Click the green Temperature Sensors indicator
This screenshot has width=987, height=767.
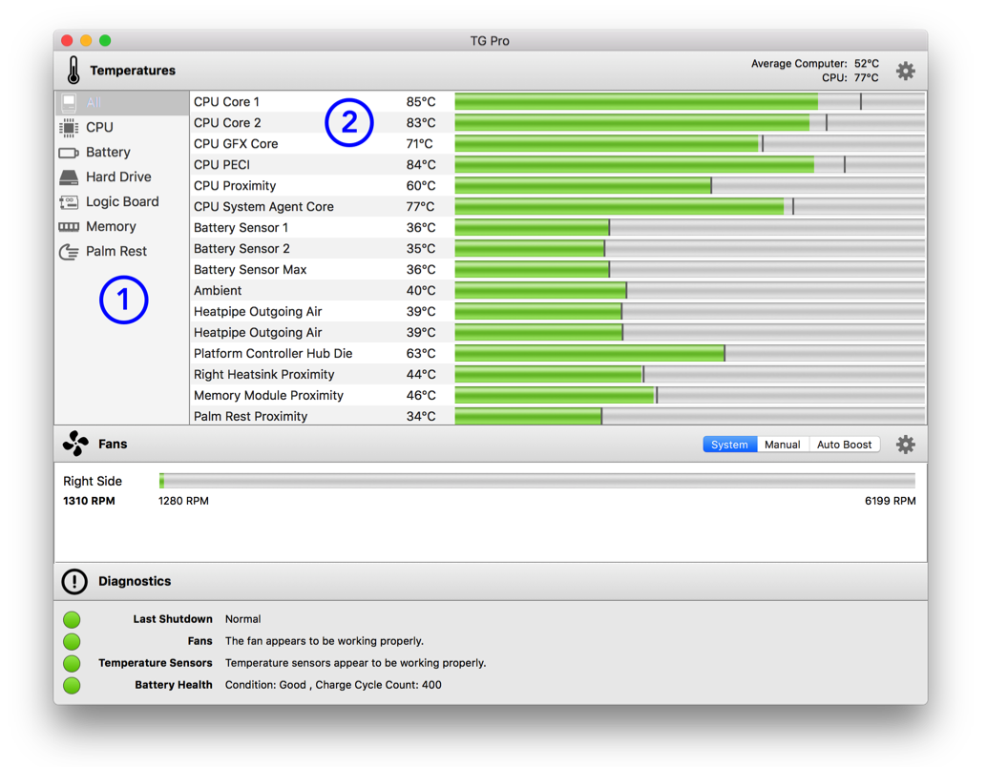(x=72, y=663)
